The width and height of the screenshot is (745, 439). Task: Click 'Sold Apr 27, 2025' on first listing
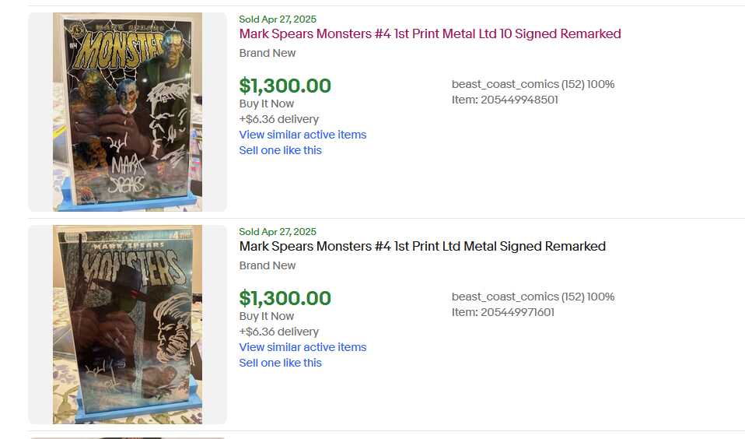[278, 19]
